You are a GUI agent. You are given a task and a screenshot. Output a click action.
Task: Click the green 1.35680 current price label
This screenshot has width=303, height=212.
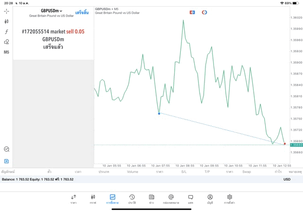click(x=296, y=145)
